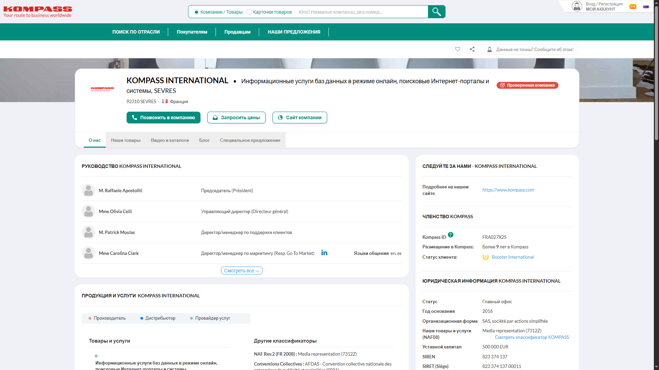The width and height of the screenshot is (659, 370).
Task: Switch to the О нас tab
Action: tap(95, 140)
